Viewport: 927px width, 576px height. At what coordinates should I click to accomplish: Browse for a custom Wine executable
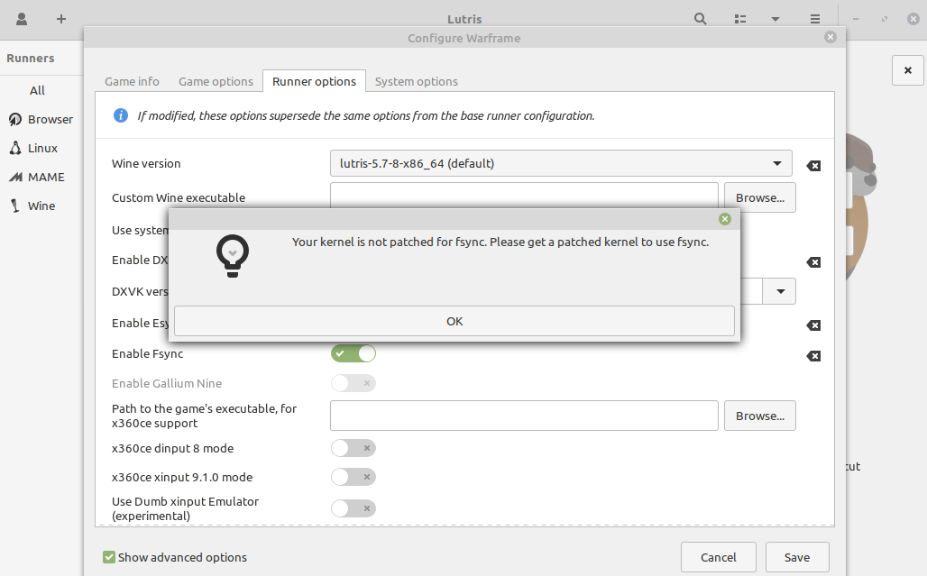coord(759,198)
